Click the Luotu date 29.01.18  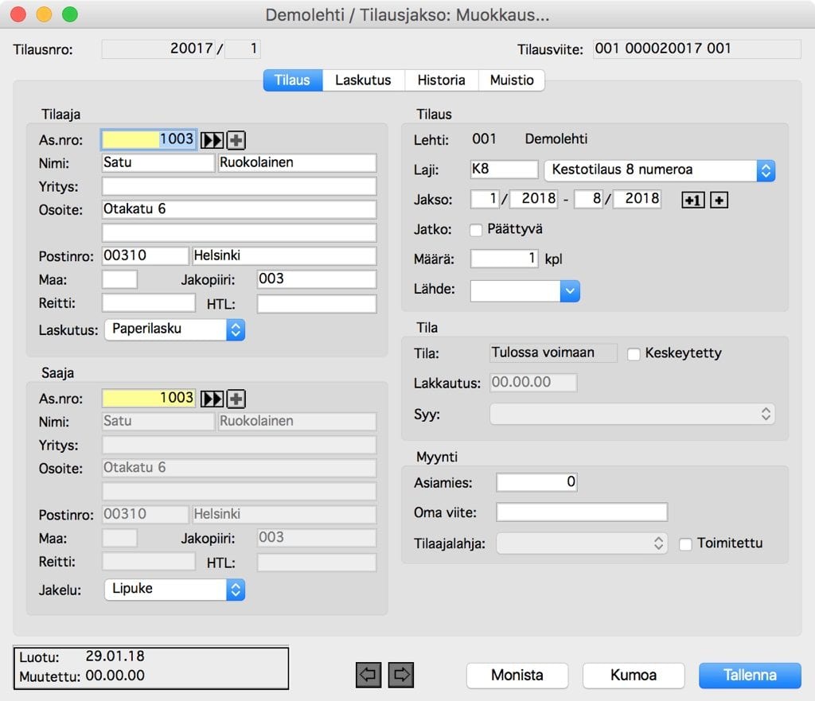coord(115,656)
